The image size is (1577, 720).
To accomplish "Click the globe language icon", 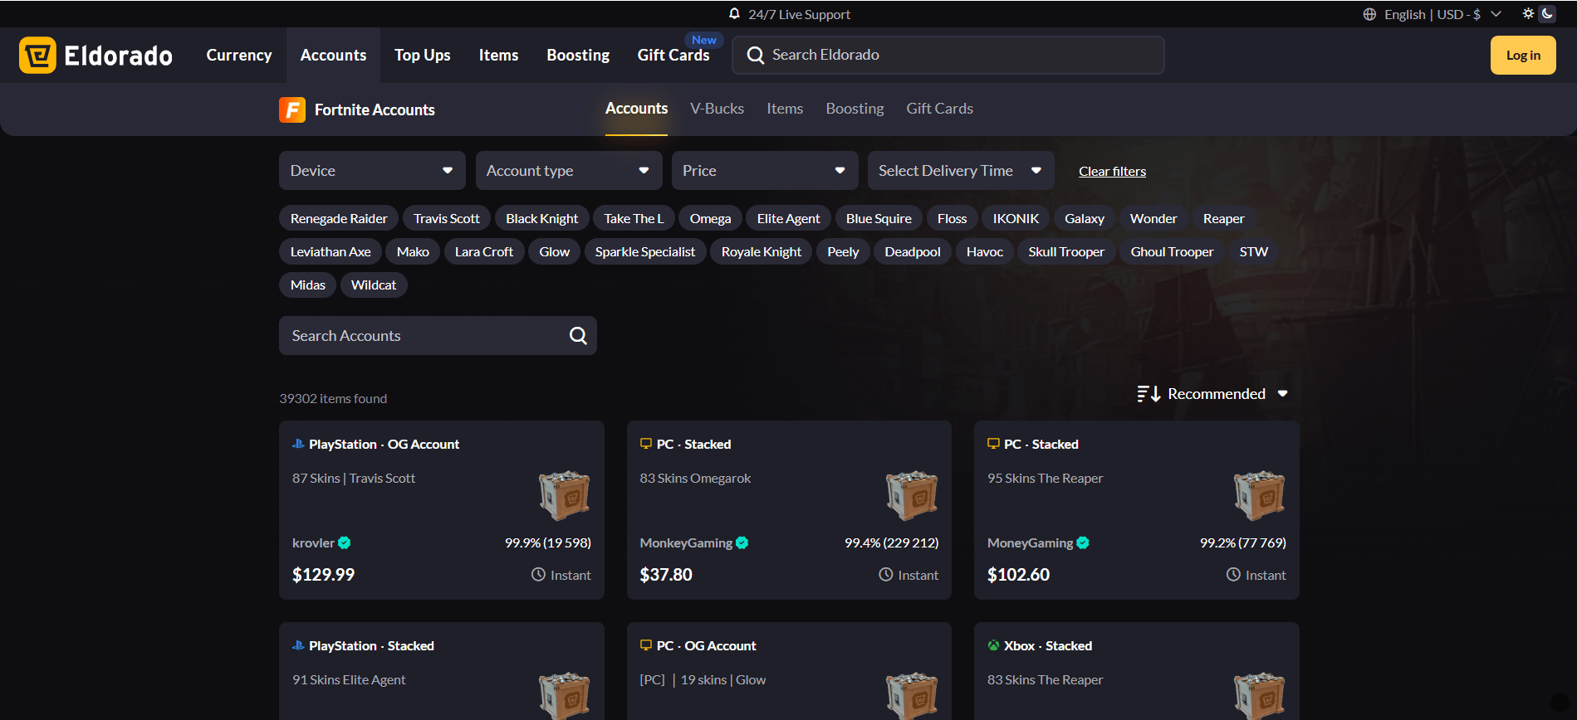I will [x=1369, y=14].
